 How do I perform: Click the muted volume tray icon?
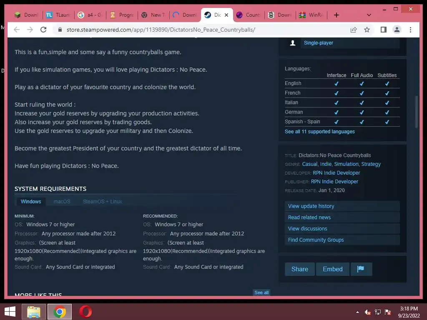tap(368, 312)
